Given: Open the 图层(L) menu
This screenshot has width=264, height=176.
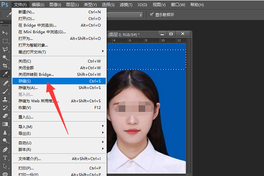Looking at the screenshot, I should [73, 5].
